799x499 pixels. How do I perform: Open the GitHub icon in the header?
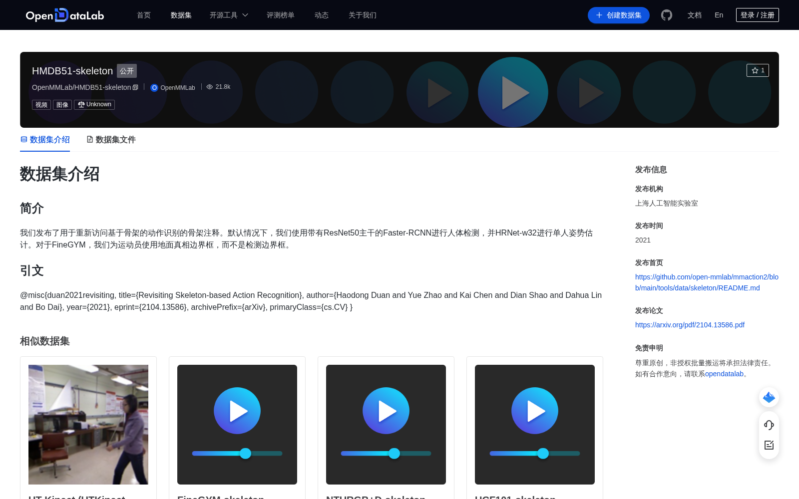[667, 15]
